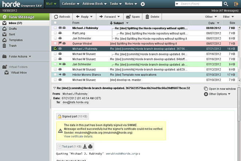241x161 pixels.
Task: Click the logout icon at top right
Action: point(236,4)
